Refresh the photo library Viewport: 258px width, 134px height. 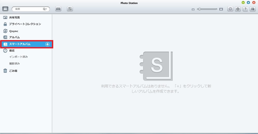230,9
